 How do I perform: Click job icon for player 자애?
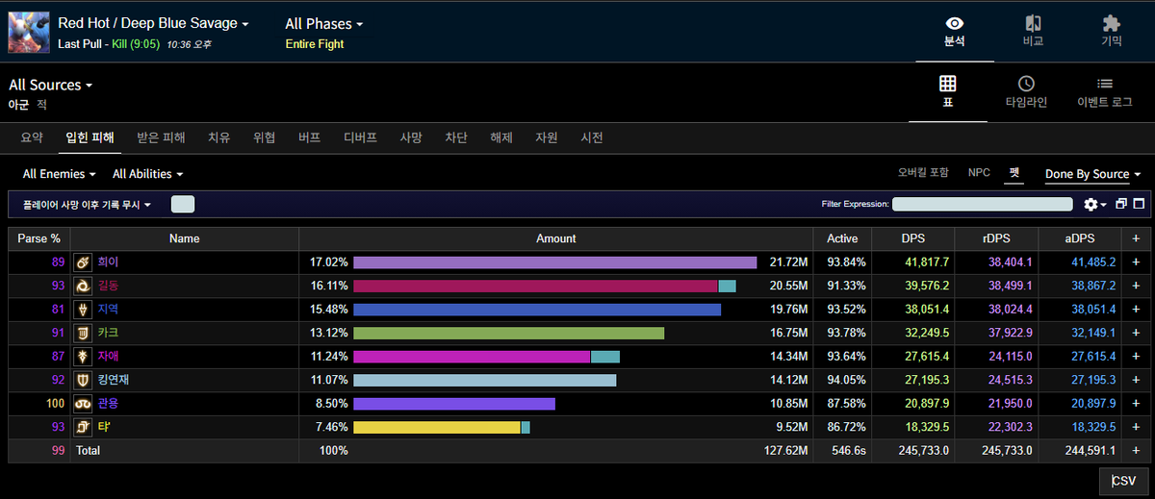(x=84, y=357)
